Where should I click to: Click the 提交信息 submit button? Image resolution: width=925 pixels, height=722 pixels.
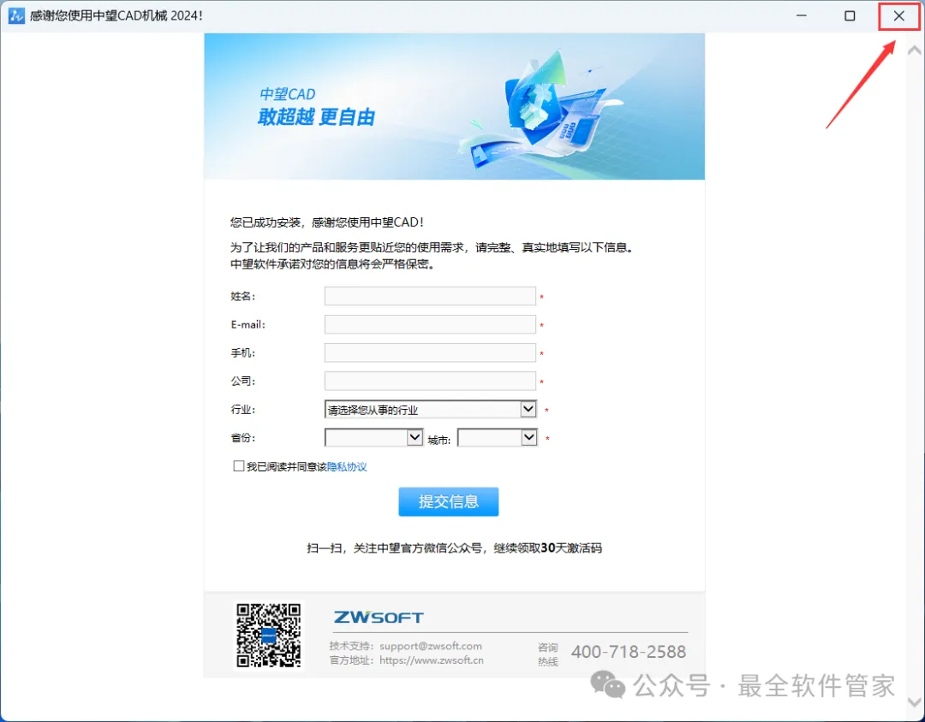[448, 501]
